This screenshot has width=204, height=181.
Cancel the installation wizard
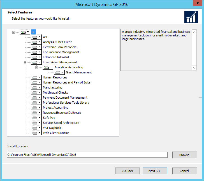pyautogui.click(x=184, y=171)
